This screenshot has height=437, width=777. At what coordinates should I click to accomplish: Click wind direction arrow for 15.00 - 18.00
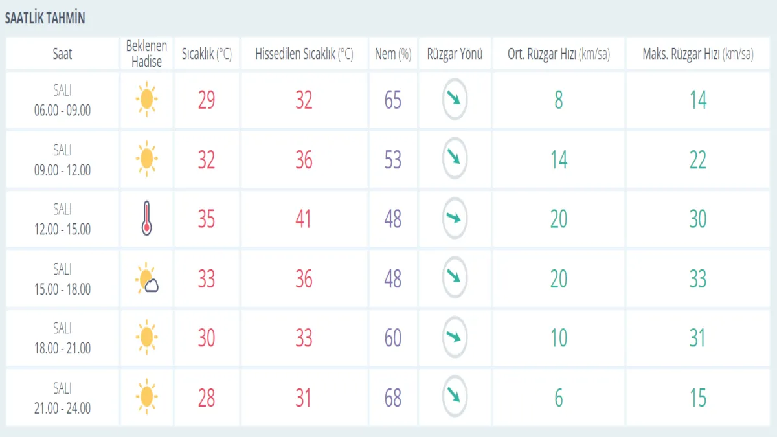(x=455, y=278)
